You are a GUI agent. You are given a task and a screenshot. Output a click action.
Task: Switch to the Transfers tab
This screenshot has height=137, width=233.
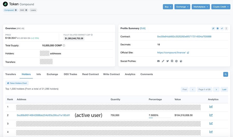11,74
